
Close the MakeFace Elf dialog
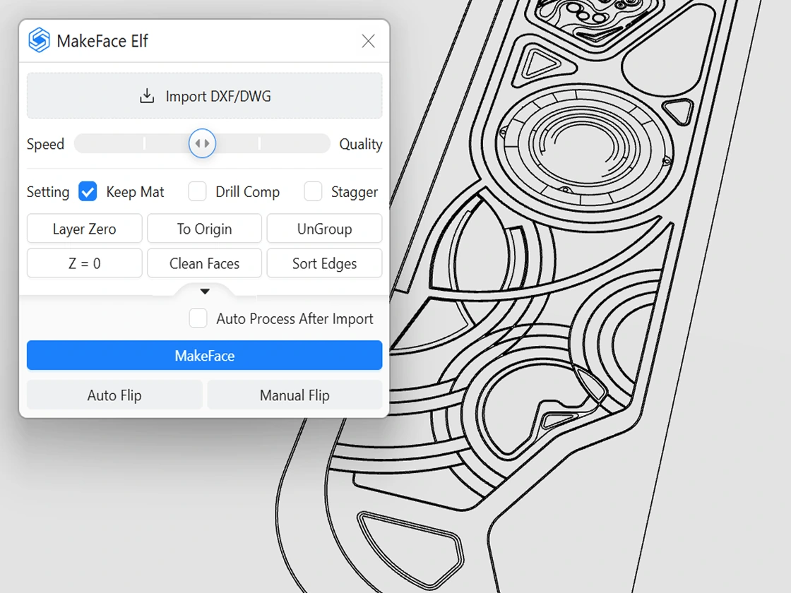coord(368,41)
